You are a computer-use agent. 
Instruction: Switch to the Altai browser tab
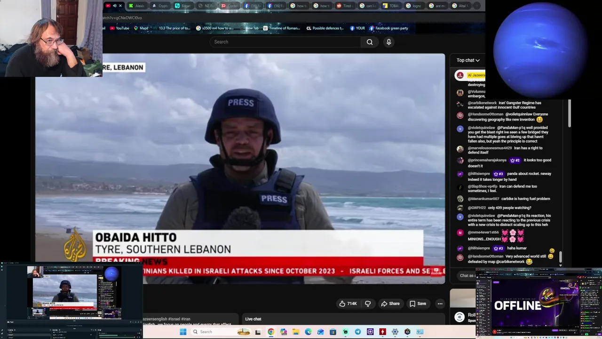click(459, 6)
